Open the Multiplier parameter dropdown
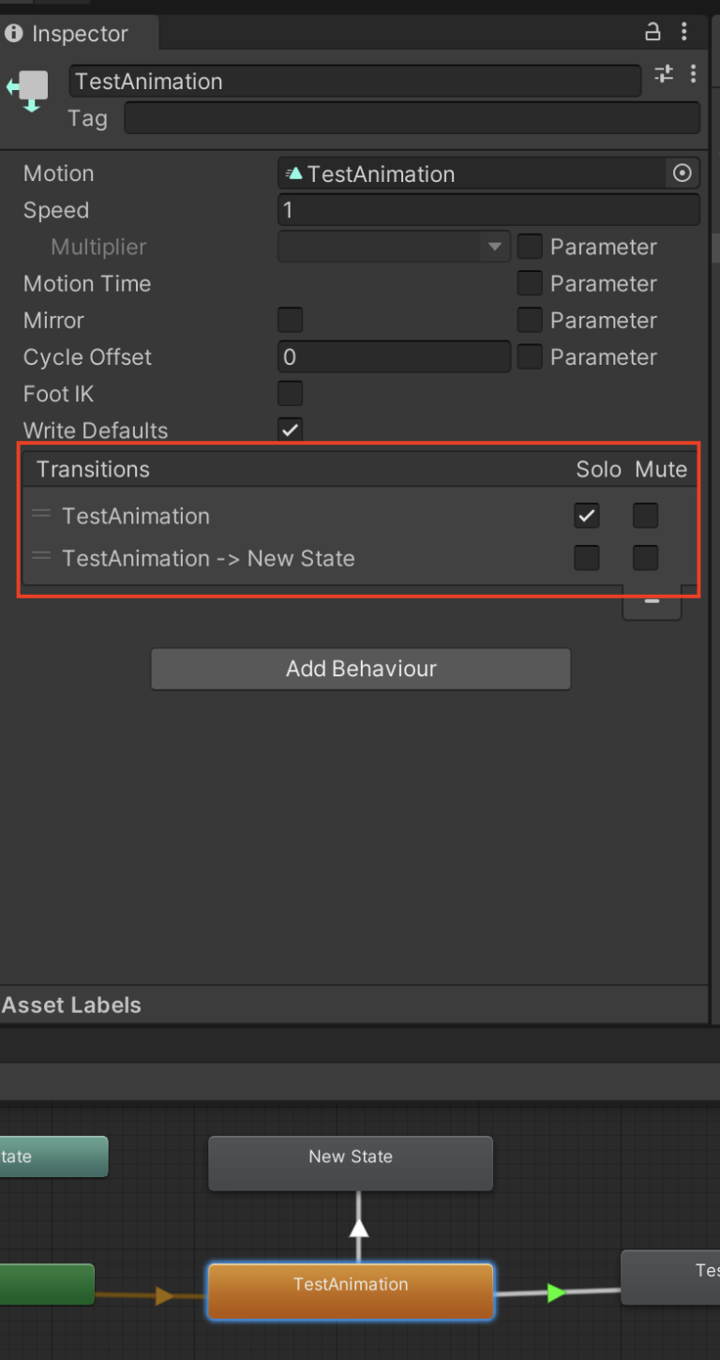The width and height of the screenshot is (720, 1360). 494,246
